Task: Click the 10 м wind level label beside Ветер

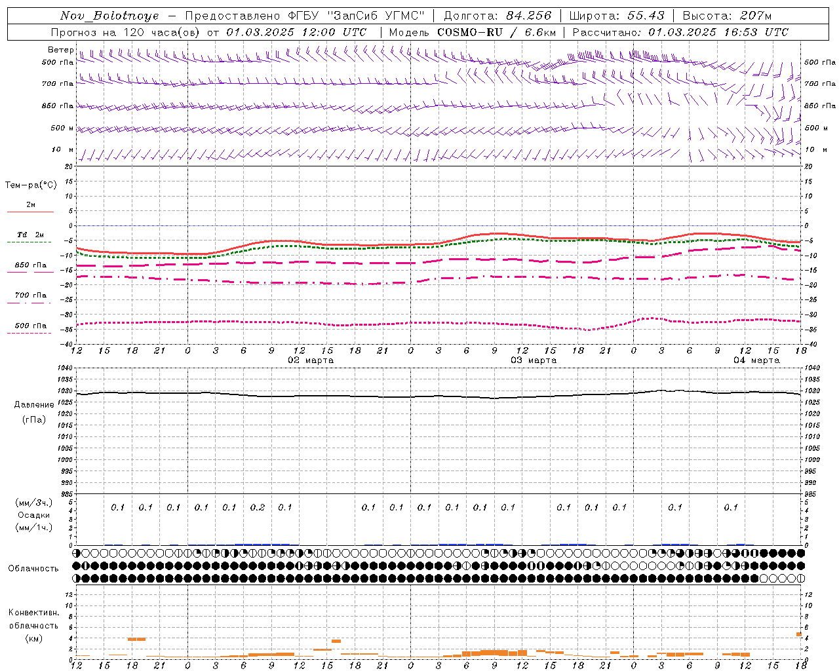Action: [63, 150]
